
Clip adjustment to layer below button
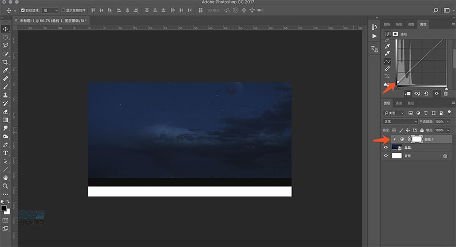click(x=408, y=94)
